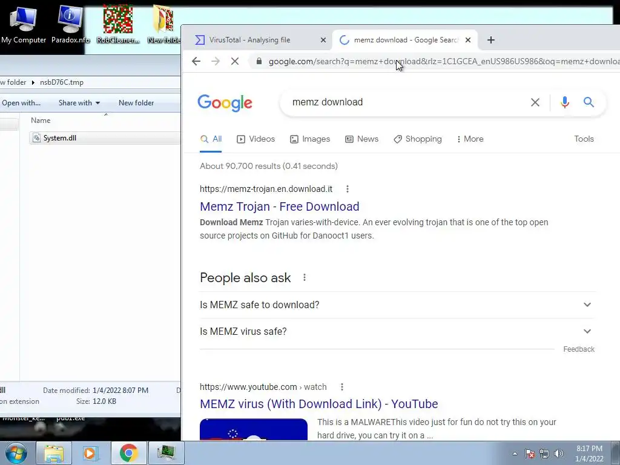Open a new Chrome tab
The width and height of the screenshot is (620, 465).
tap(490, 40)
